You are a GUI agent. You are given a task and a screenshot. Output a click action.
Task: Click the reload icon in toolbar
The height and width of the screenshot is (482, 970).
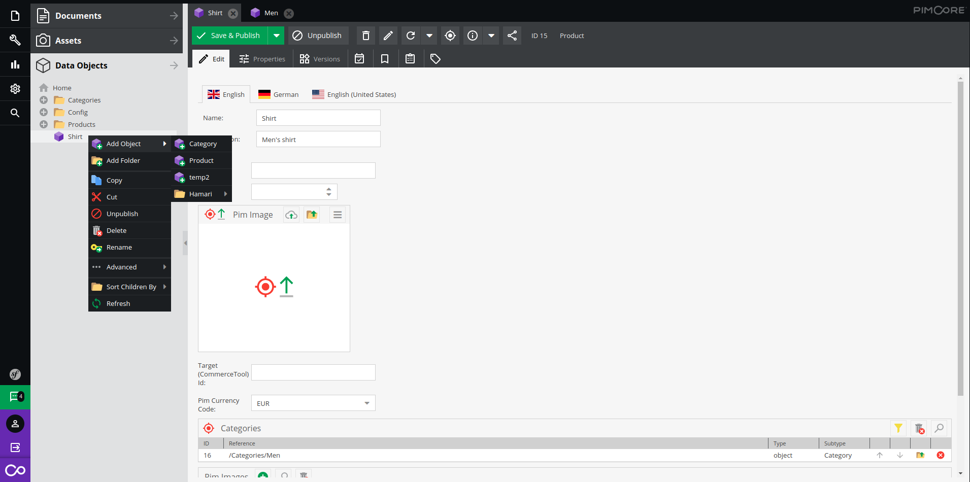click(411, 36)
